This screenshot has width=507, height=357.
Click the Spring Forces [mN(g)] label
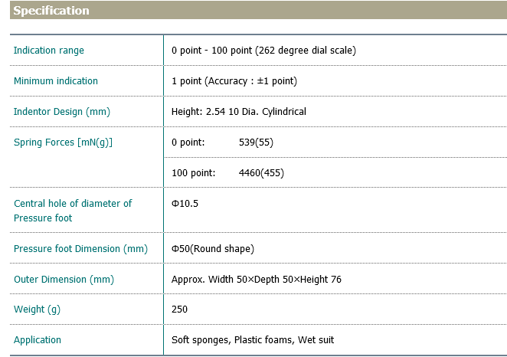point(64,142)
